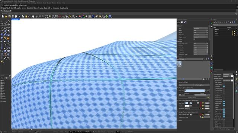Click the Detailed settings button

pos(193,98)
